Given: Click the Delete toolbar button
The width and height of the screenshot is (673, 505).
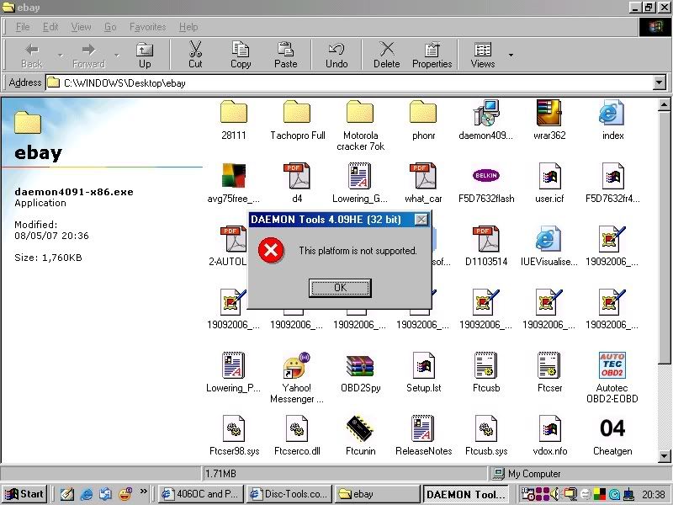Looking at the screenshot, I should tap(386, 55).
